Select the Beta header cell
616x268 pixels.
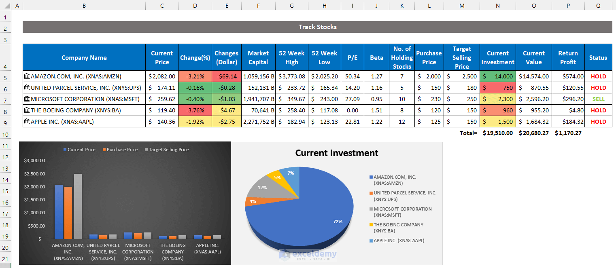(376, 57)
